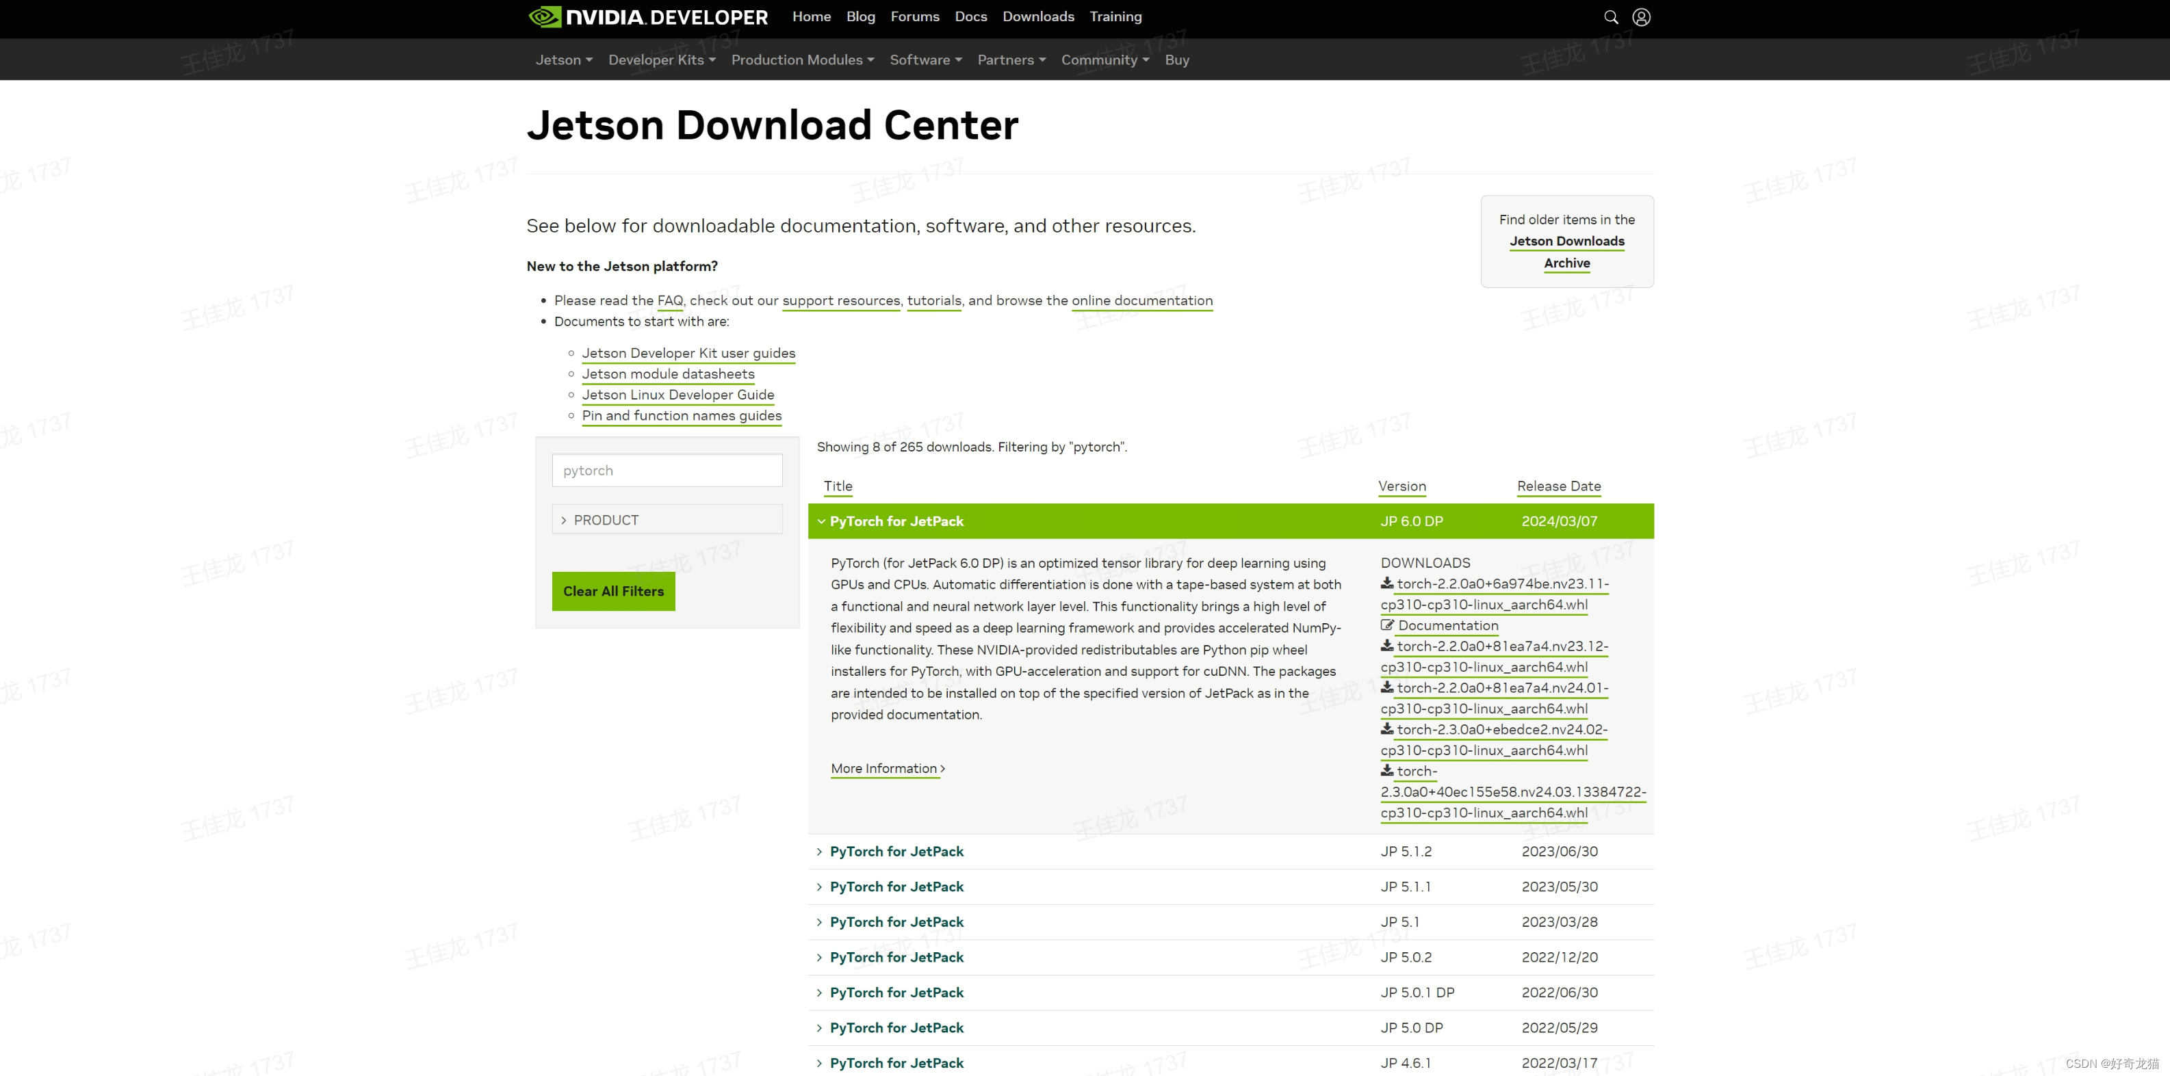2170x1076 pixels.
Task: Open the tutorials link
Action: tap(933, 300)
